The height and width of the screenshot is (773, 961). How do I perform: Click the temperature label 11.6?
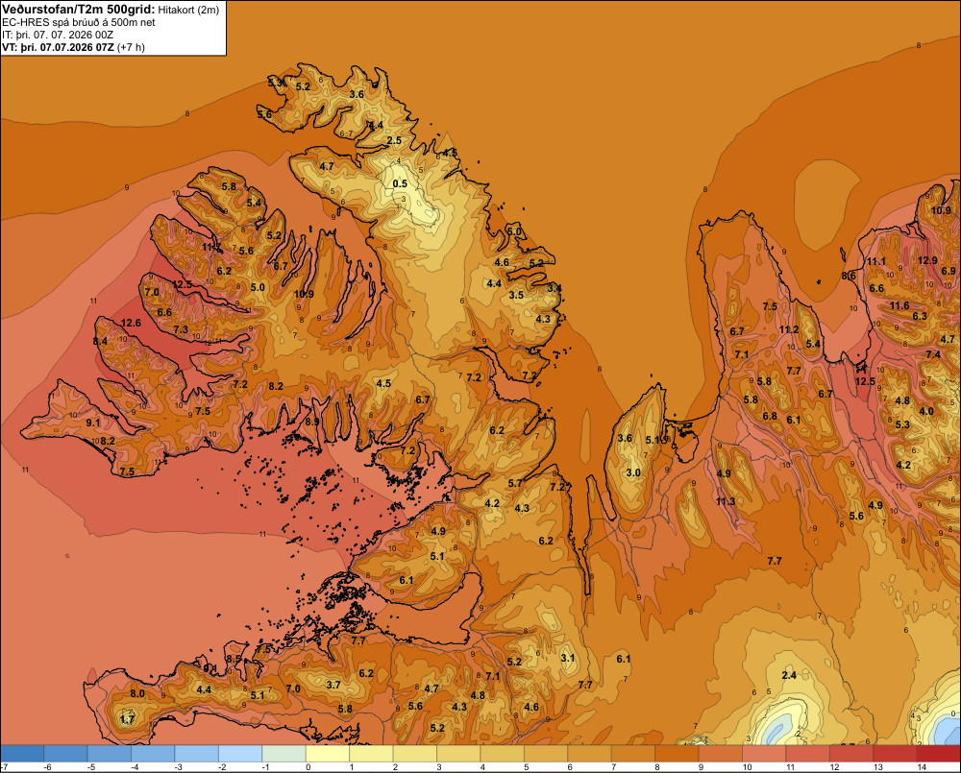point(899,305)
